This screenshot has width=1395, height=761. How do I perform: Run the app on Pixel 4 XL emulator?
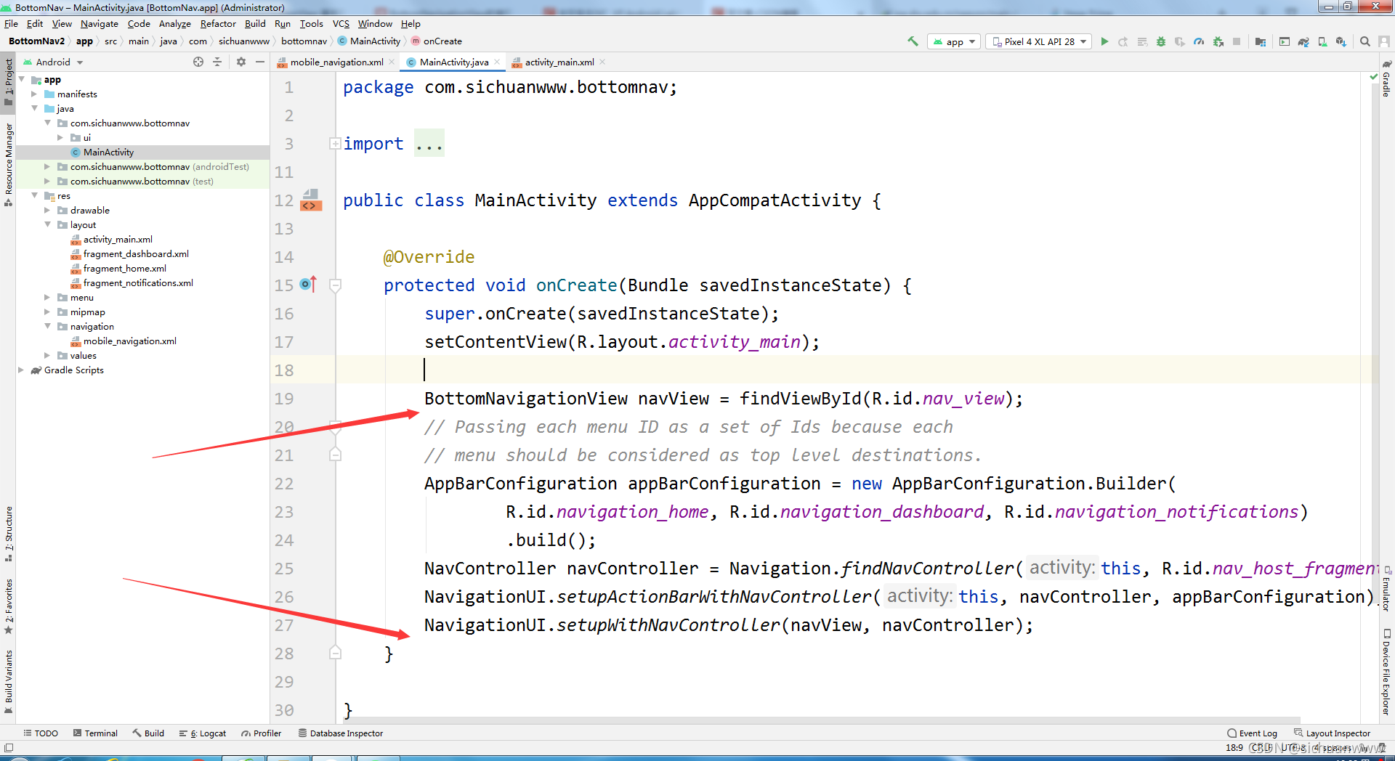1104,41
